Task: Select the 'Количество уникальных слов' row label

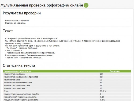Action: (18, 83)
